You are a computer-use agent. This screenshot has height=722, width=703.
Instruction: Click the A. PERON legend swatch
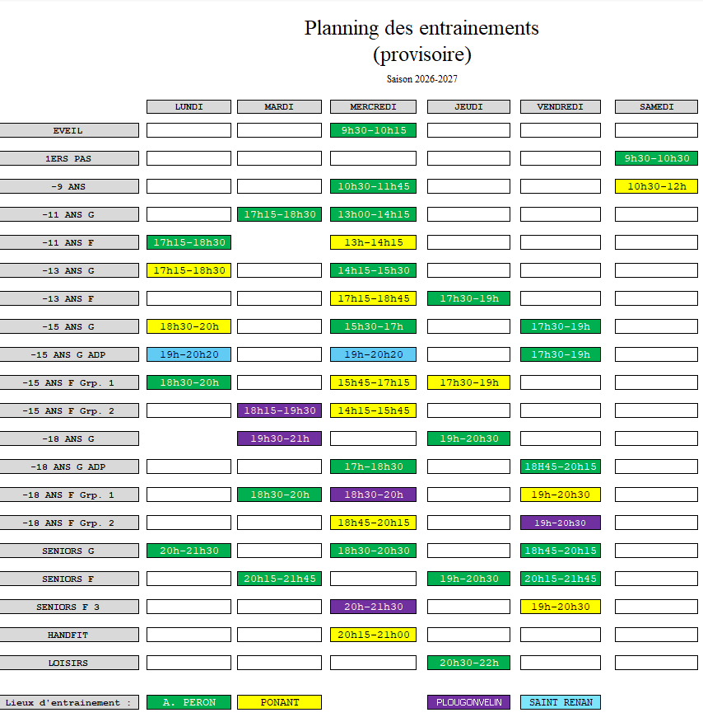[189, 702]
